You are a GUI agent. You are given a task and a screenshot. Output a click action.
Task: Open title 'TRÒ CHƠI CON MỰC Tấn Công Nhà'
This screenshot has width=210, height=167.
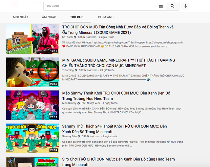[x=118, y=30]
